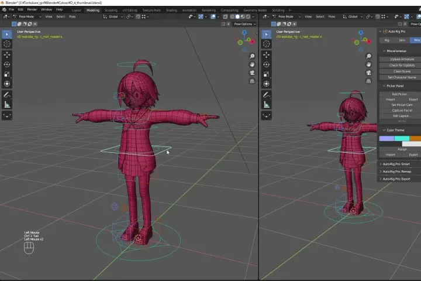Select the Move tool in right viewport
The width and height of the screenshot is (421, 281).
(x=267, y=55)
